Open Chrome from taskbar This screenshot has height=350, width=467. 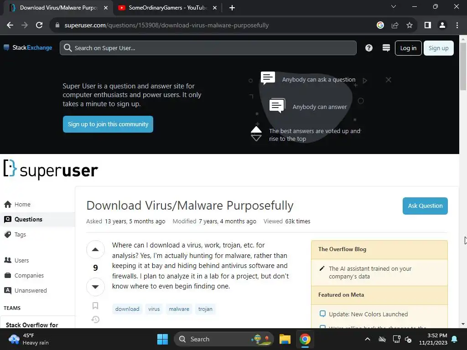[305, 339]
